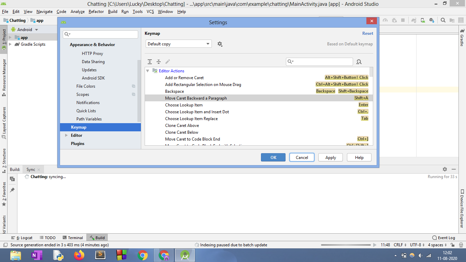Viewport: 466px width, 262px height.
Task: Click the Collapse All icon in Keymap toolbar
Action: coord(159,62)
